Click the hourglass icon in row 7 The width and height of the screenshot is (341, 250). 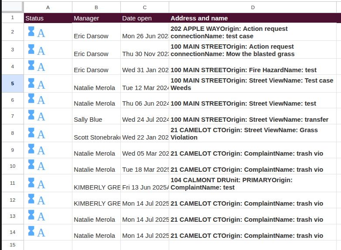coord(31,115)
